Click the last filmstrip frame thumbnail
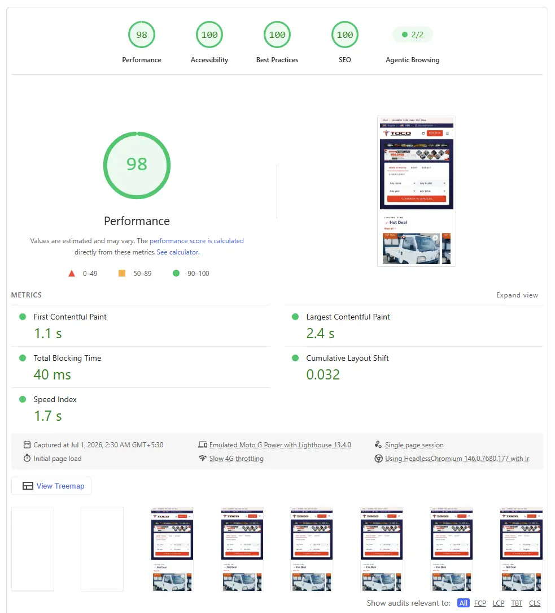This screenshot has height=613, width=555. 521,549
